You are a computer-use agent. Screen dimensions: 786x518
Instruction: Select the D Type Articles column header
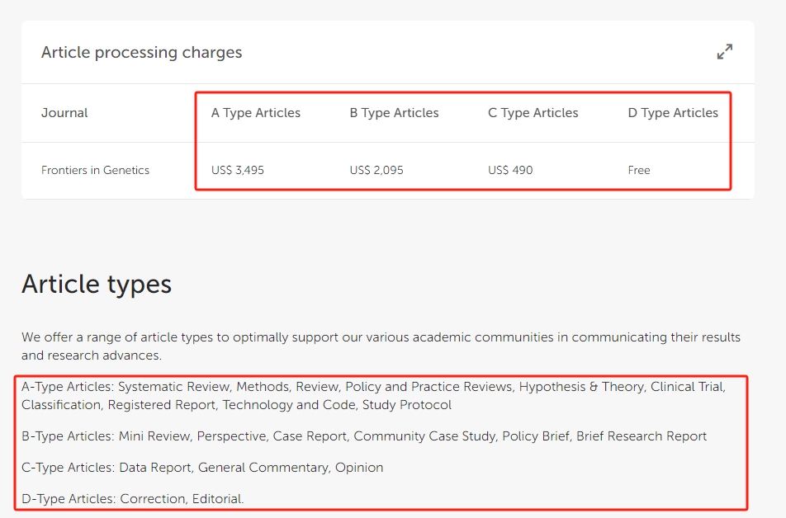pyautogui.click(x=673, y=113)
